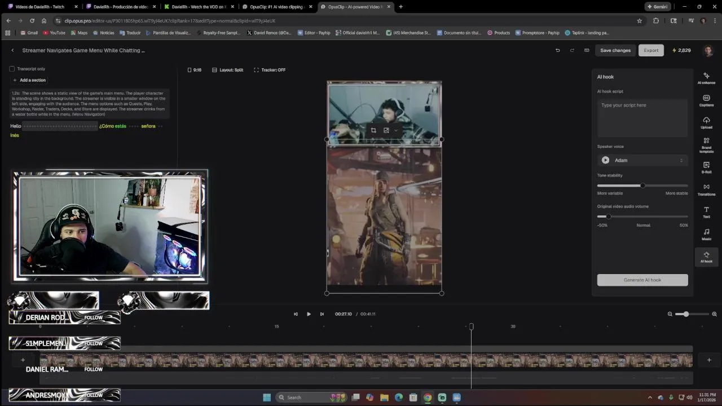Toggle Tracker OFF setting
Viewport: 722px width, 406px height.
(x=270, y=70)
